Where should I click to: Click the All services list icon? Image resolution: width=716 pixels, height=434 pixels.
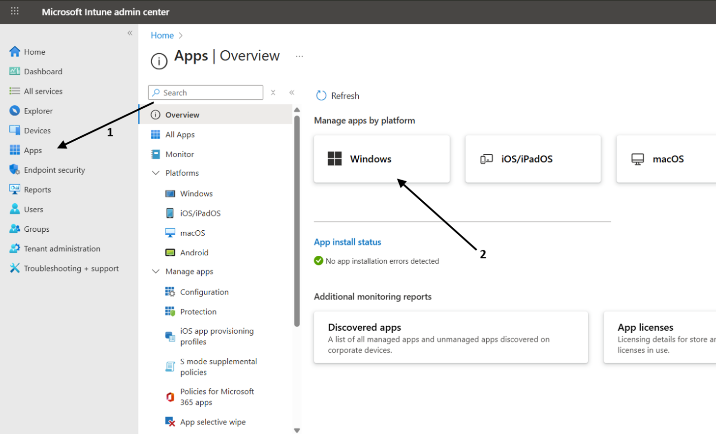15,91
